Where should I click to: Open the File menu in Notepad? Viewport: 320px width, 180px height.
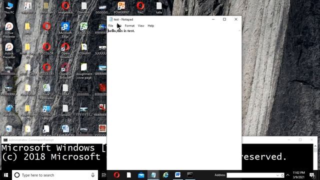click(x=110, y=25)
